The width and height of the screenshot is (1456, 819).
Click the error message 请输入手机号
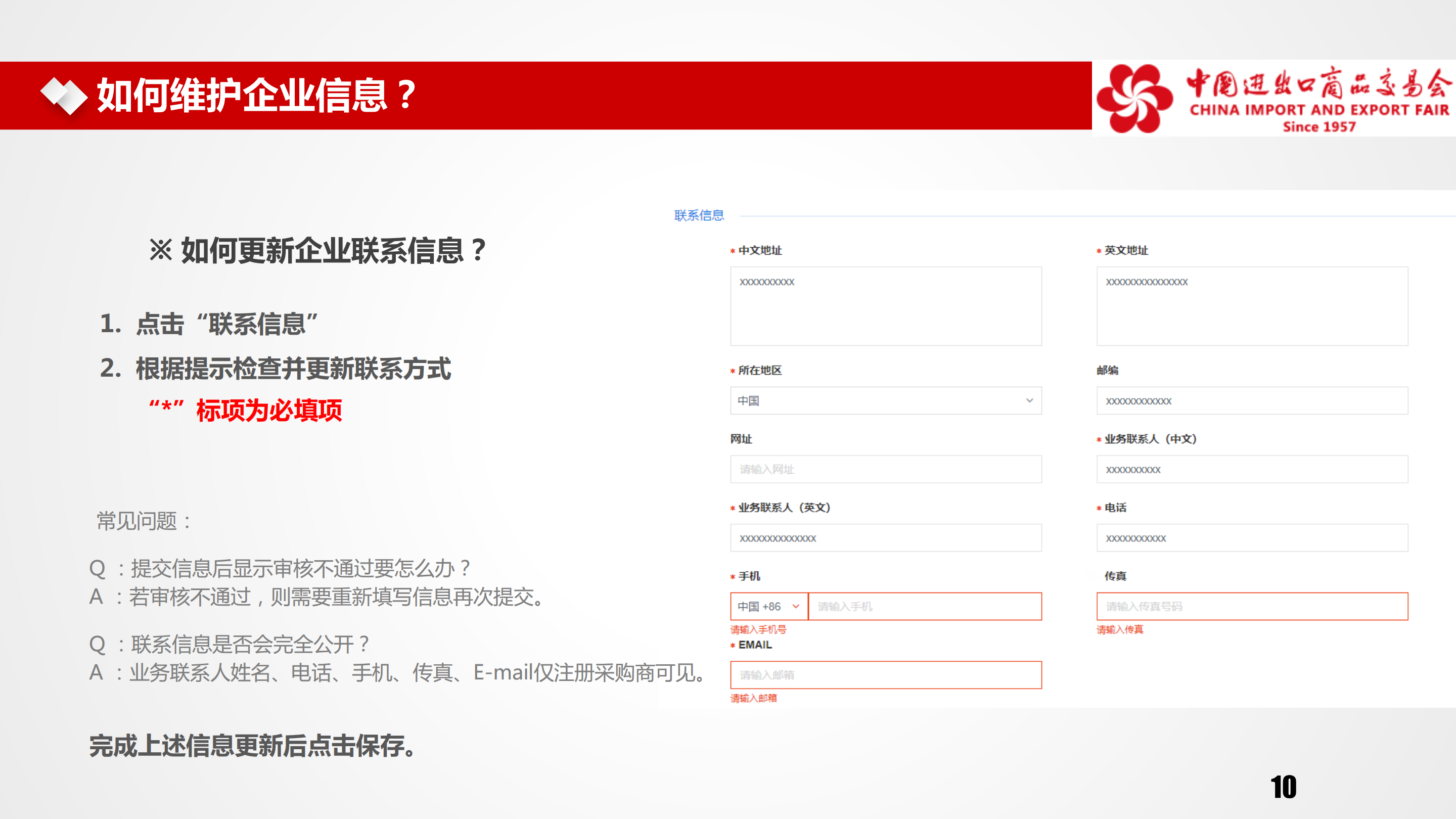click(x=758, y=629)
